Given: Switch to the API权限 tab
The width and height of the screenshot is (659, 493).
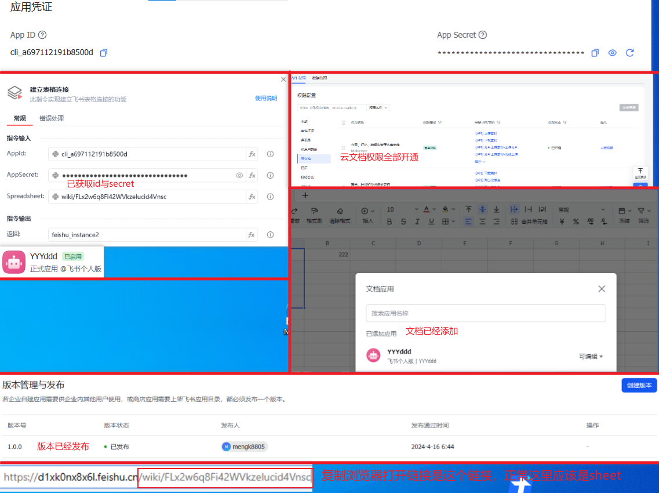Looking at the screenshot, I should (x=299, y=78).
